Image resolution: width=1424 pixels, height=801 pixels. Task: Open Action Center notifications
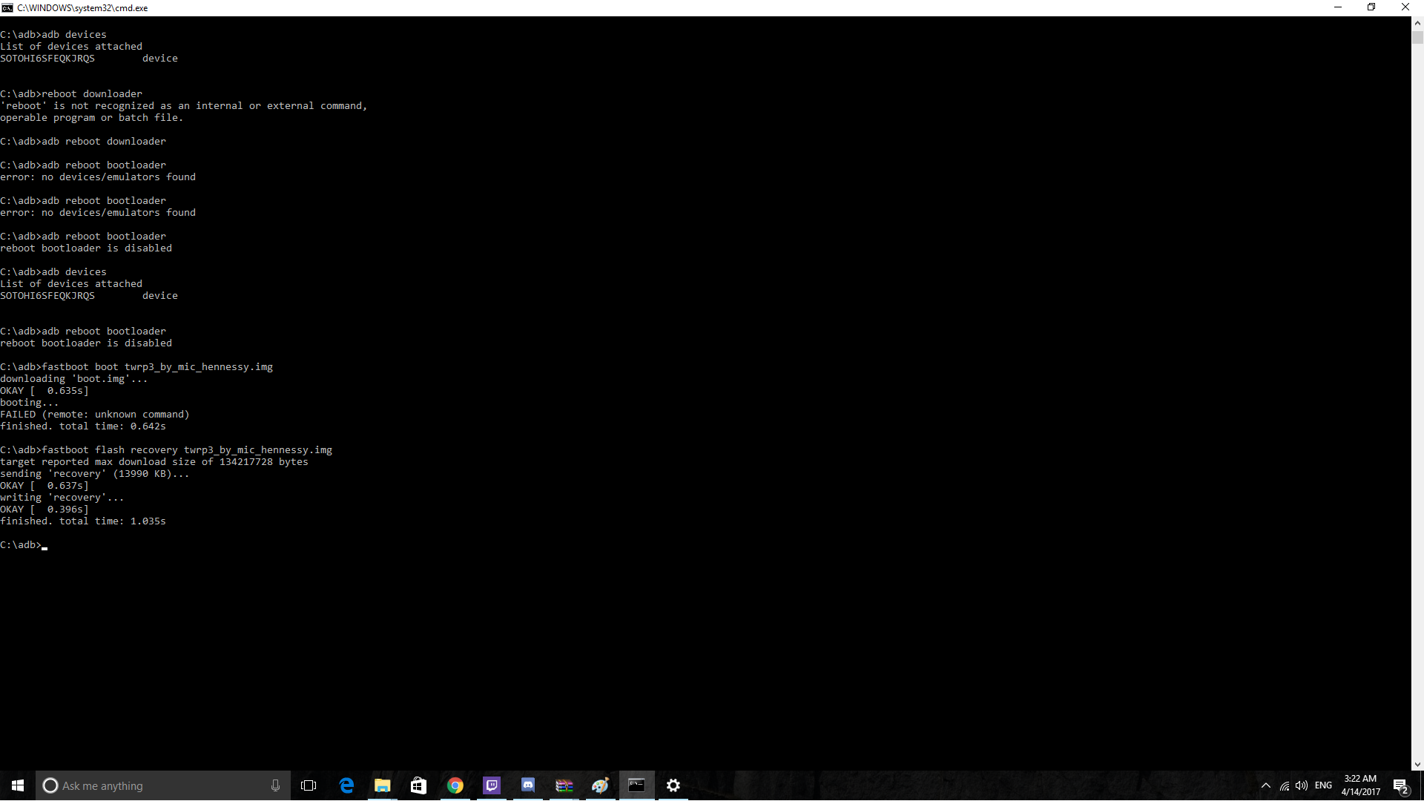click(1400, 785)
